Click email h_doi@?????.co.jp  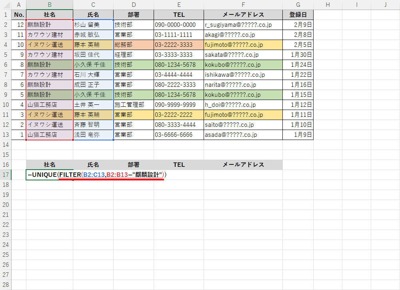point(243,104)
